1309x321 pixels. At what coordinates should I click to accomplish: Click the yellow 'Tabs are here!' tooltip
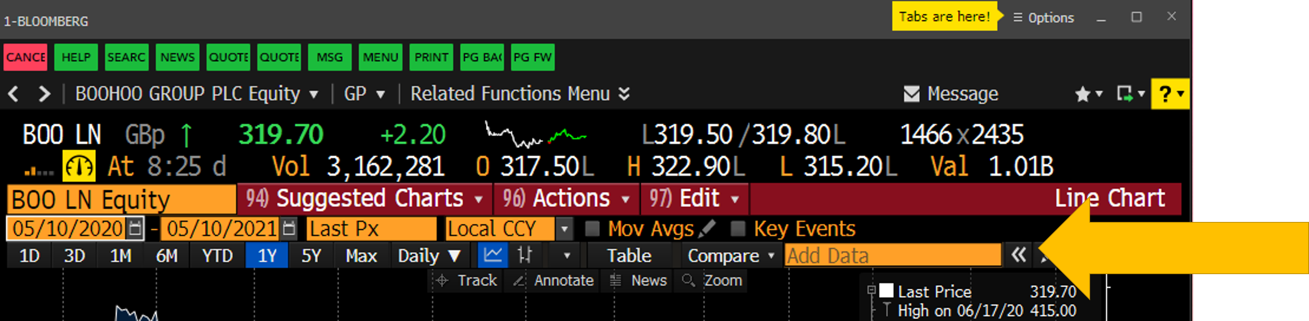[945, 17]
